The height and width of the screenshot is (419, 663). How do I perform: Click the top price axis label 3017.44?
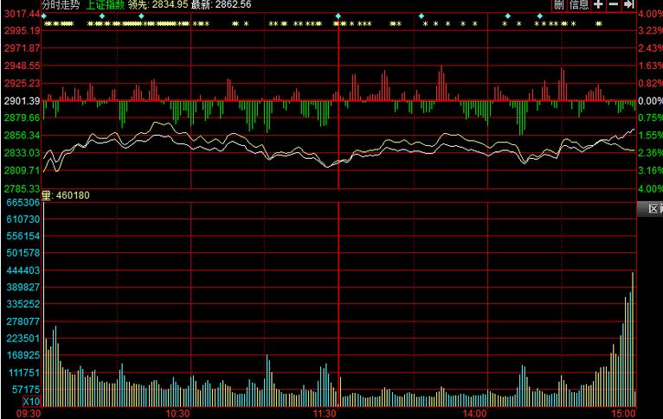[x=22, y=14]
